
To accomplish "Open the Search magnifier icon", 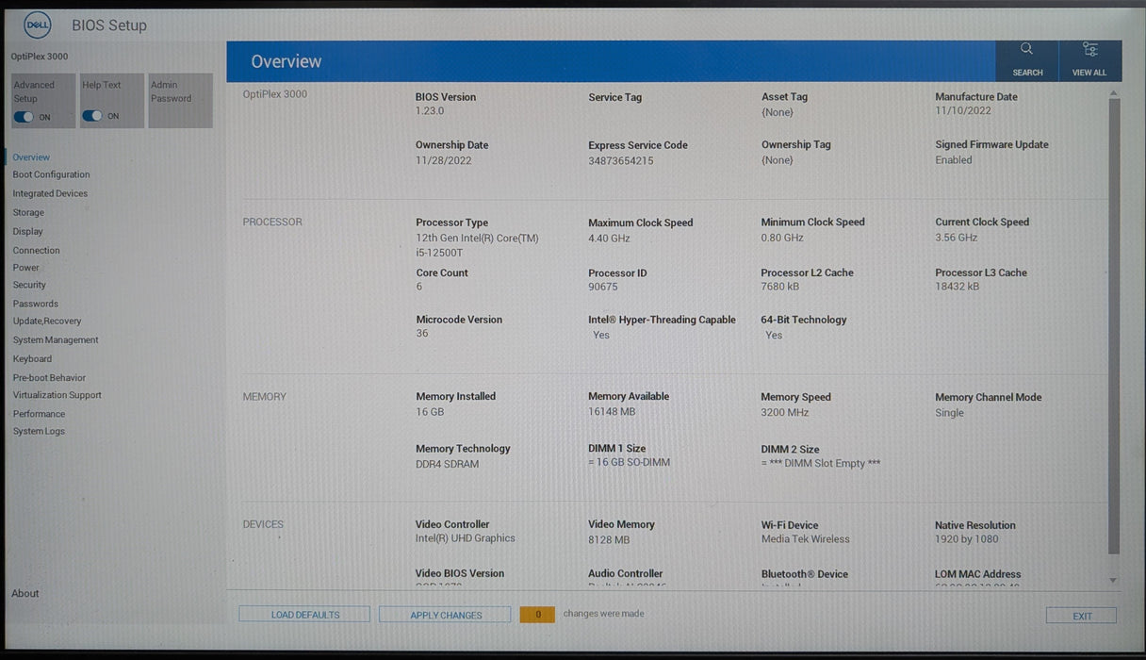I will (1026, 49).
